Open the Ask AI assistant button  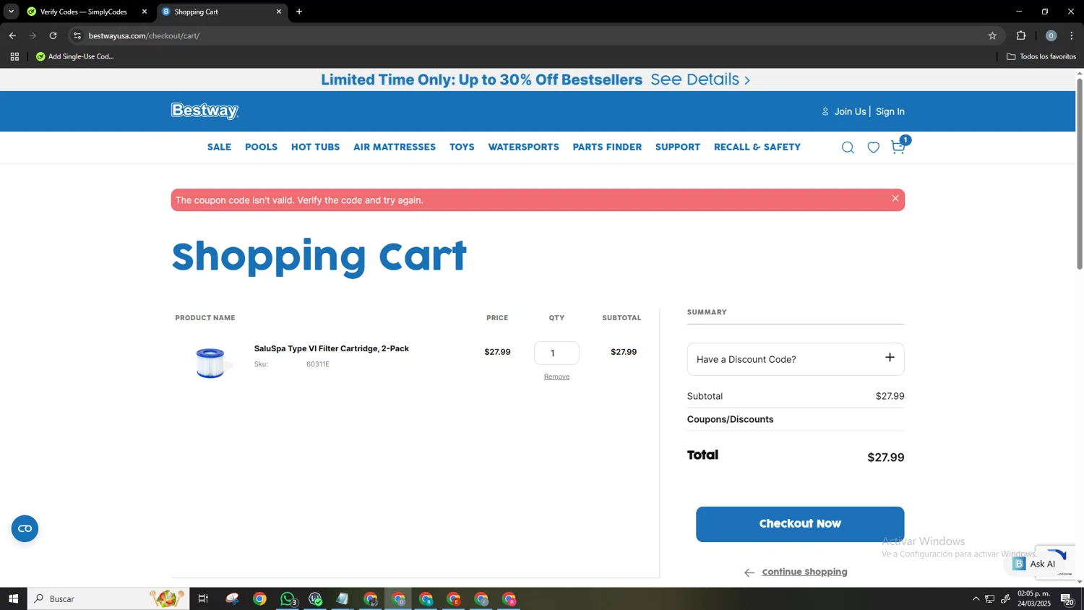[1035, 564]
